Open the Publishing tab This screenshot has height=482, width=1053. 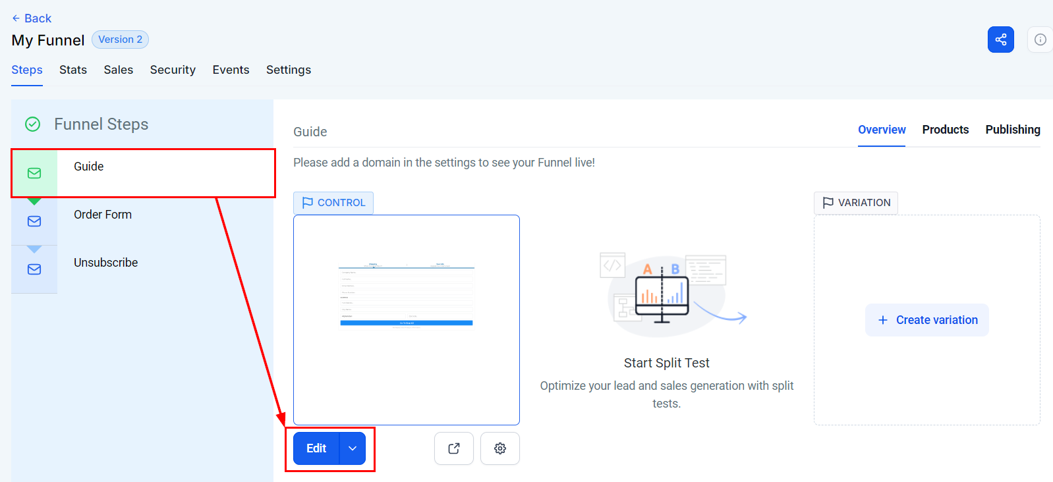(1012, 130)
